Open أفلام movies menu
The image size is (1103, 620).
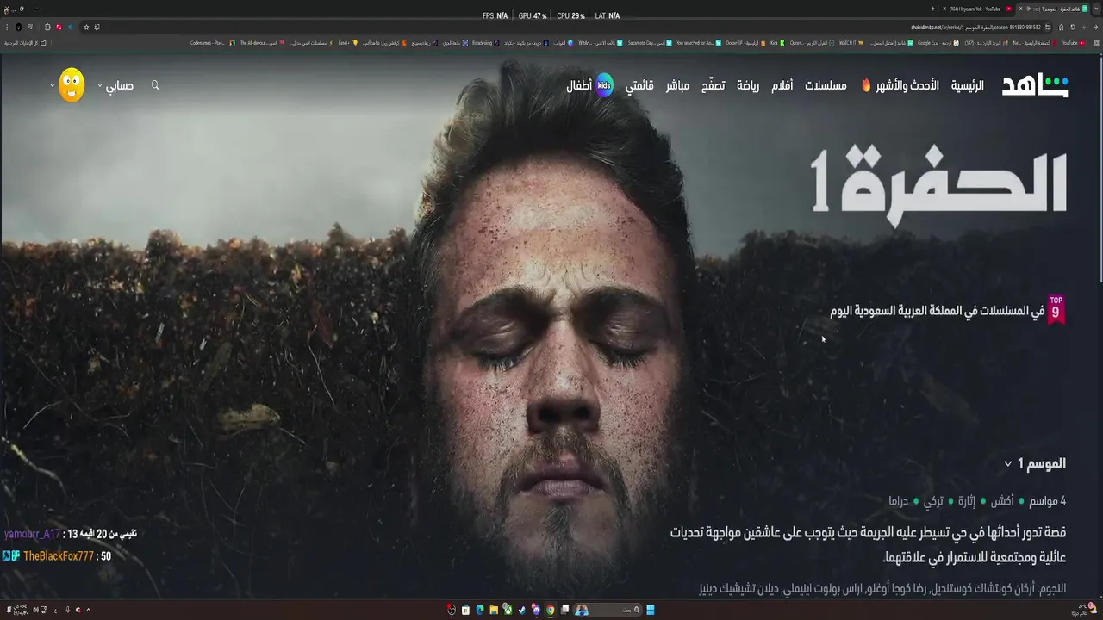pos(782,85)
